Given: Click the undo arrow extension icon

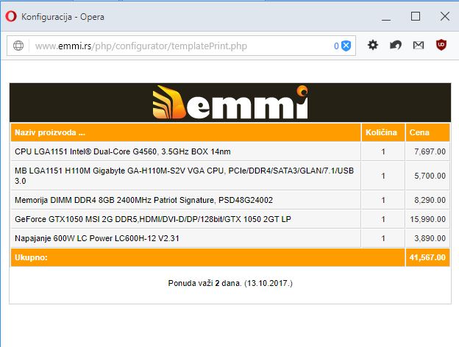Looking at the screenshot, I should [x=396, y=45].
